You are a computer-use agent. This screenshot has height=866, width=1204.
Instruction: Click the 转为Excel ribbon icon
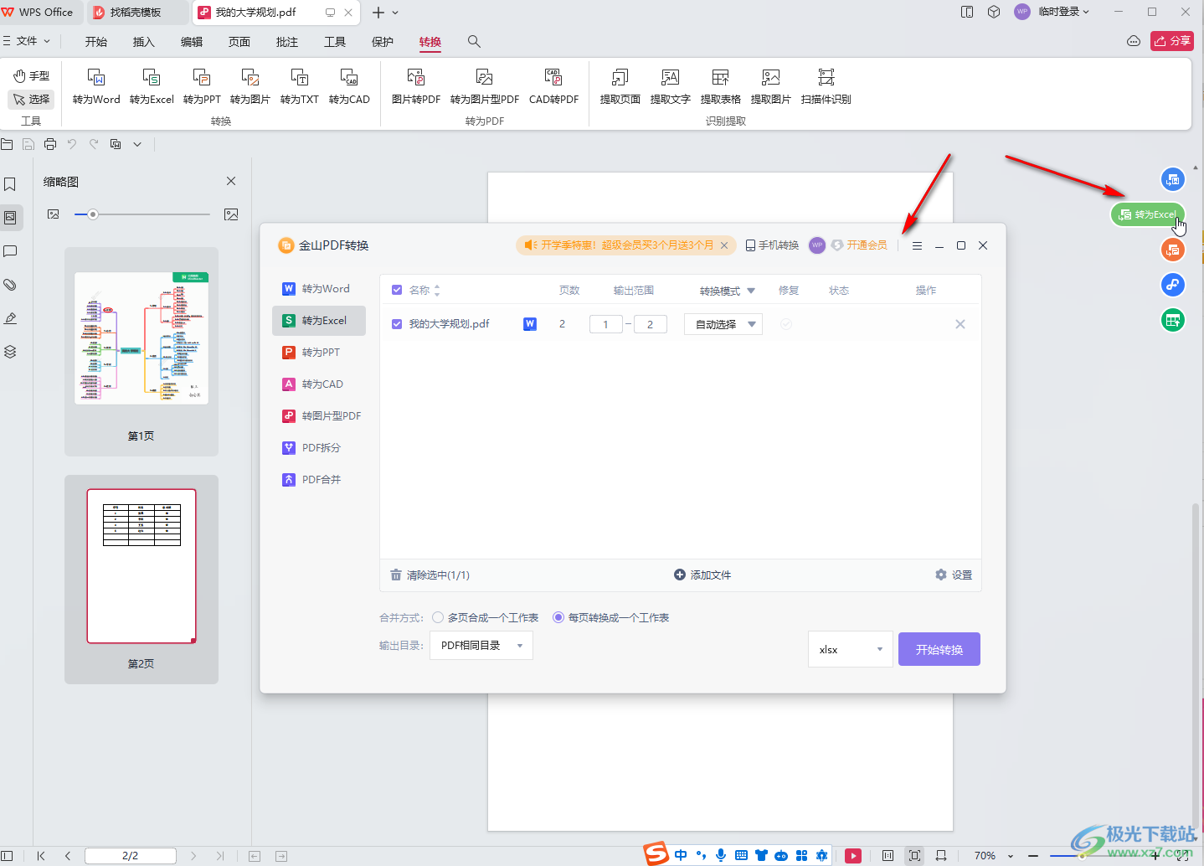[152, 87]
